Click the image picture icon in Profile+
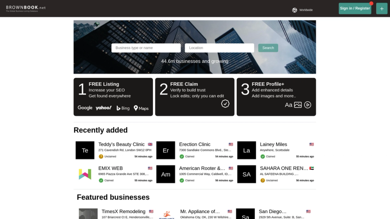This screenshot has height=219, width=390. (298, 105)
